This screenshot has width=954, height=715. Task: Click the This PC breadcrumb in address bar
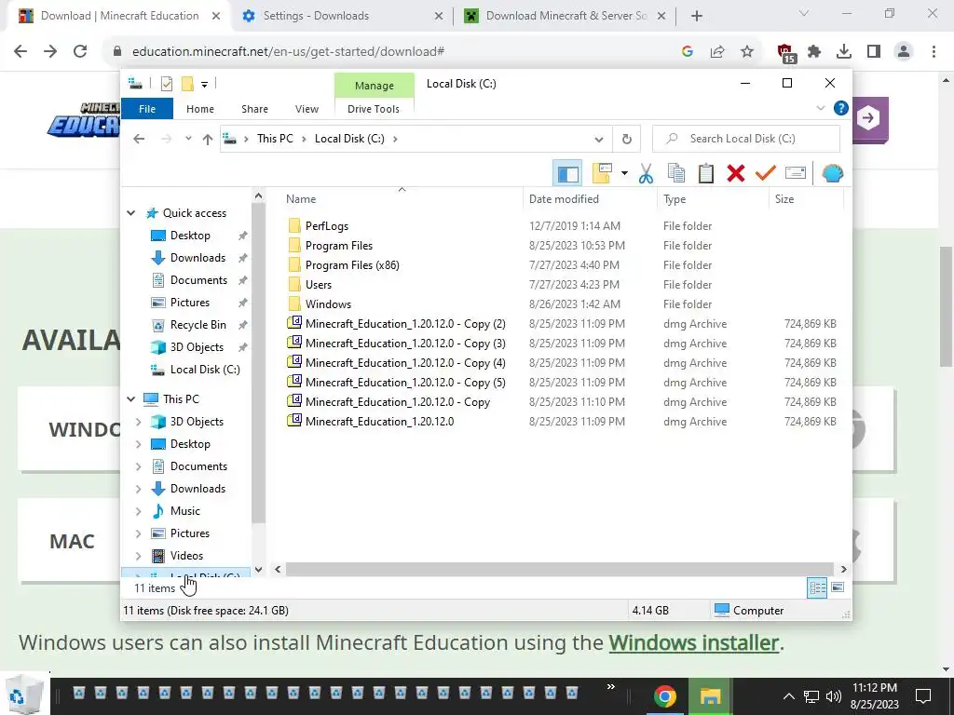click(275, 139)
